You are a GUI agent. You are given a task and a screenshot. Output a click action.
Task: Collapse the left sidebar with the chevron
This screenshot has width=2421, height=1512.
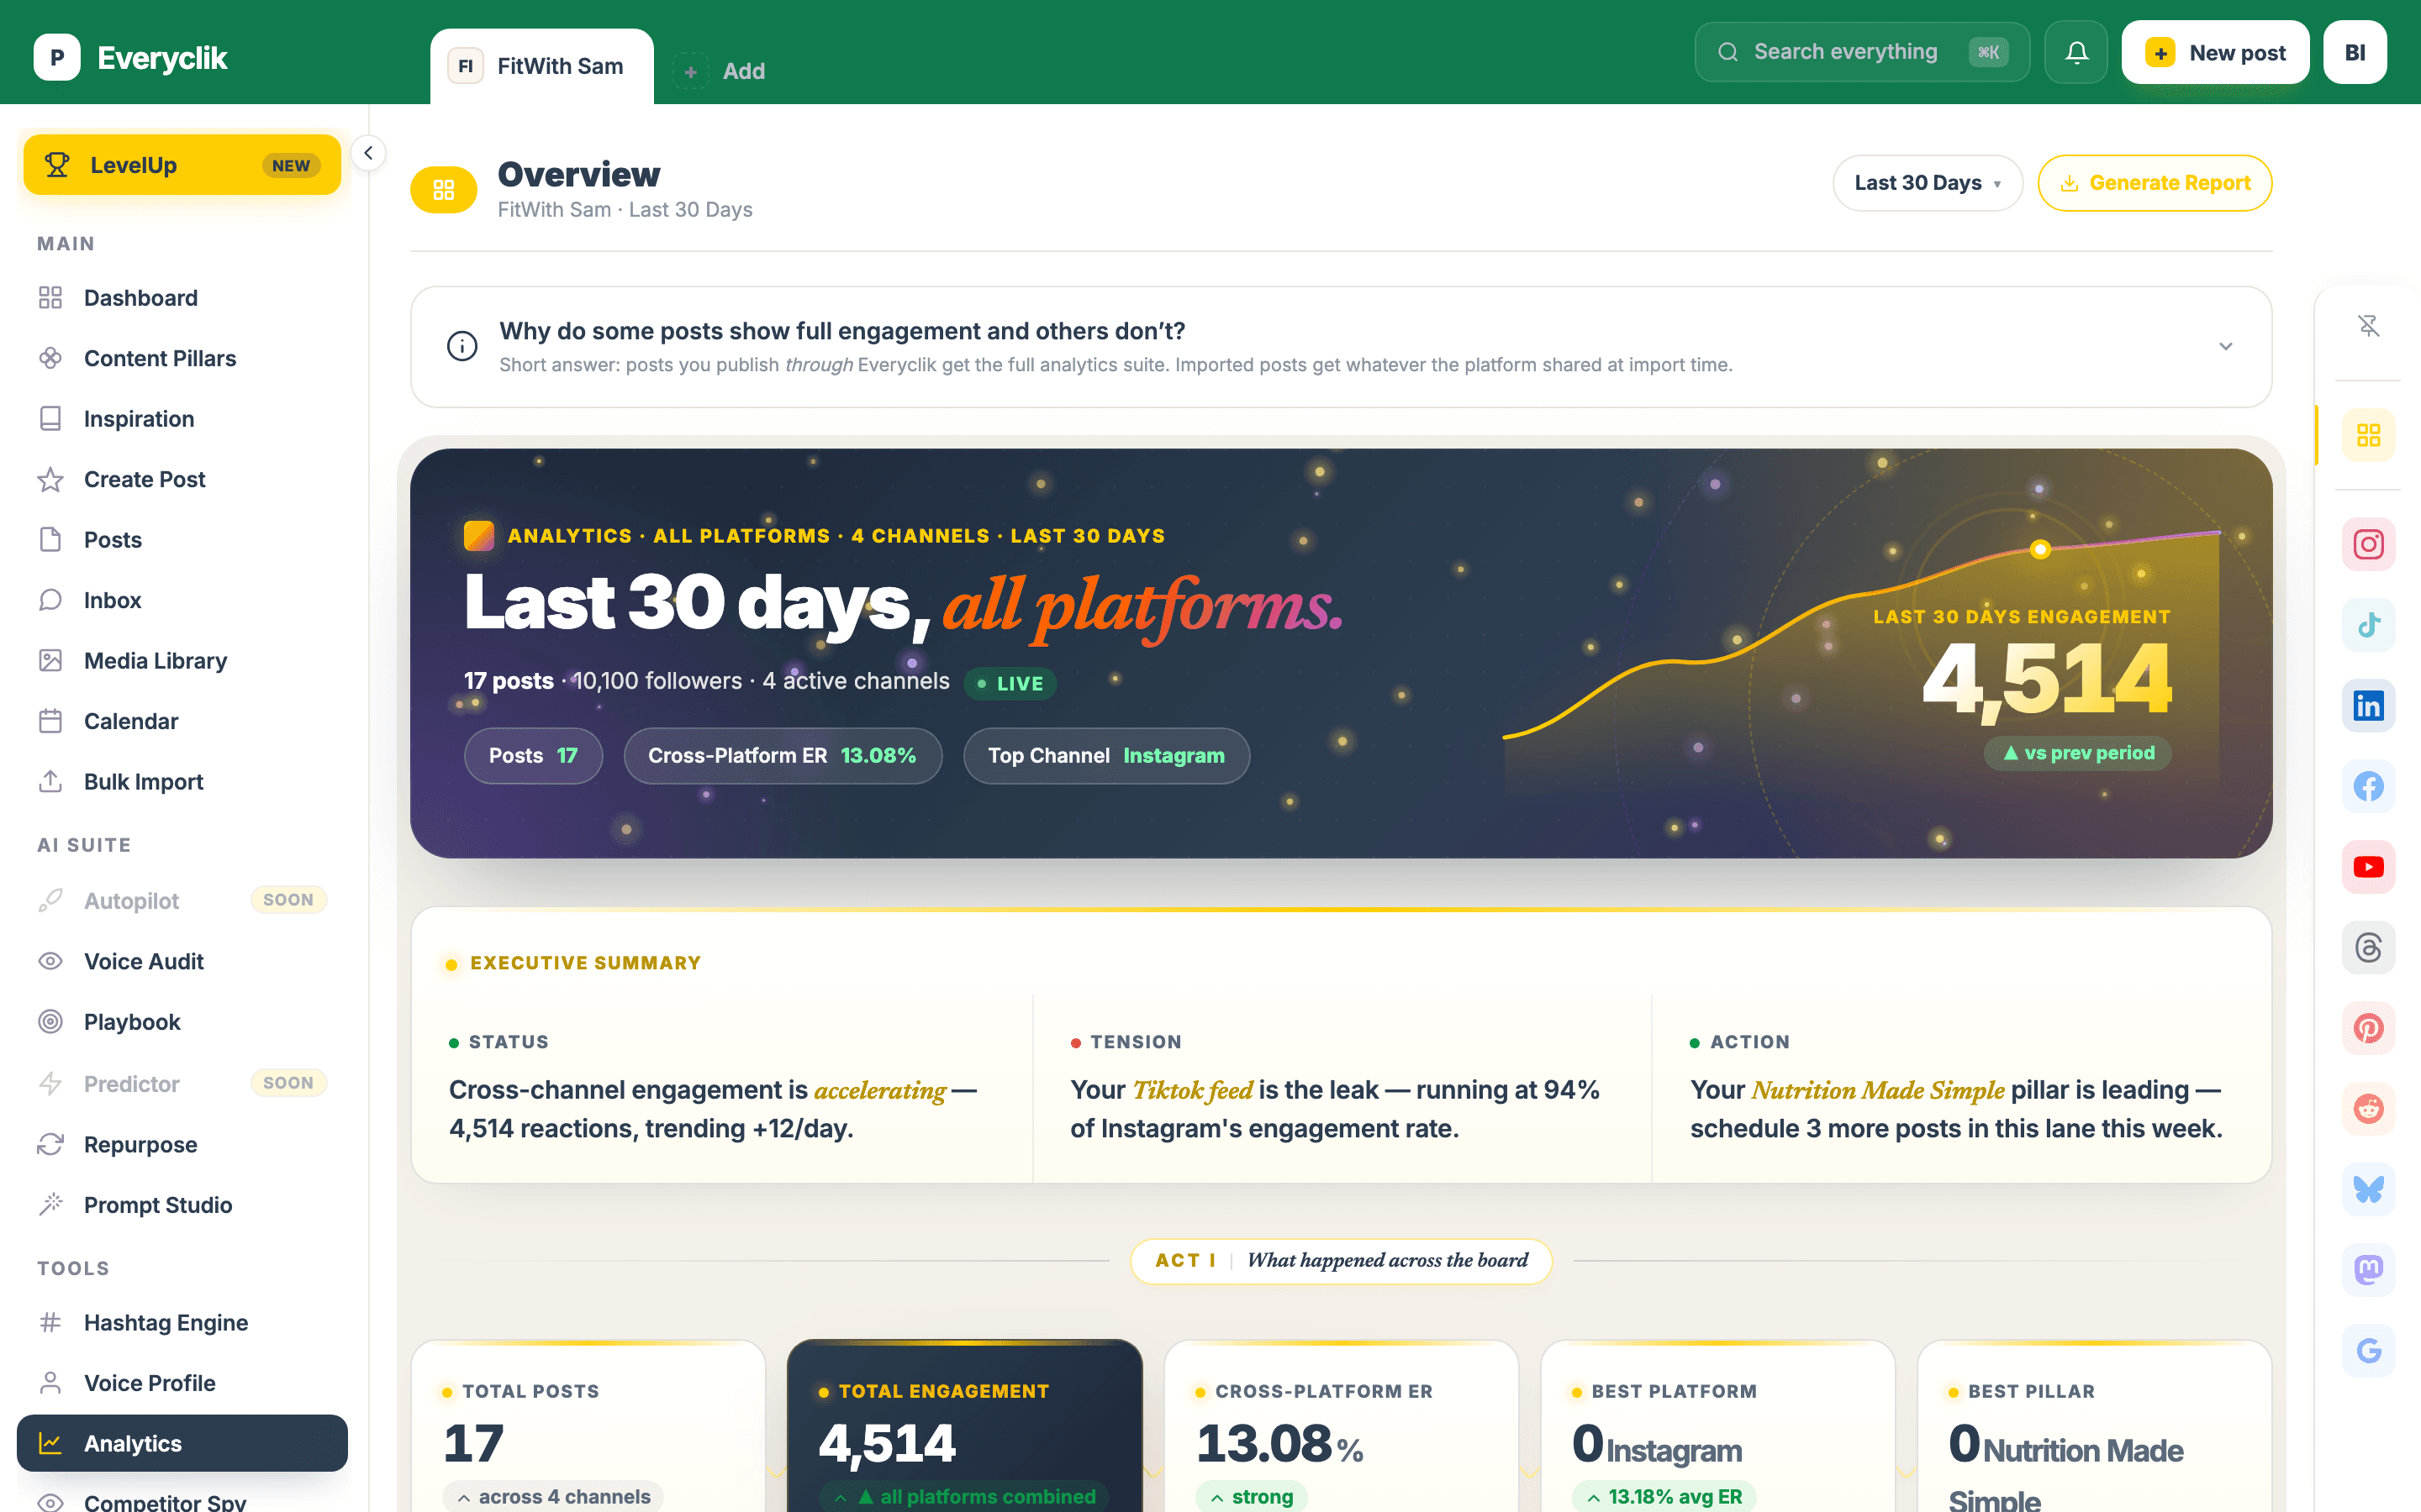coord(368,153)
